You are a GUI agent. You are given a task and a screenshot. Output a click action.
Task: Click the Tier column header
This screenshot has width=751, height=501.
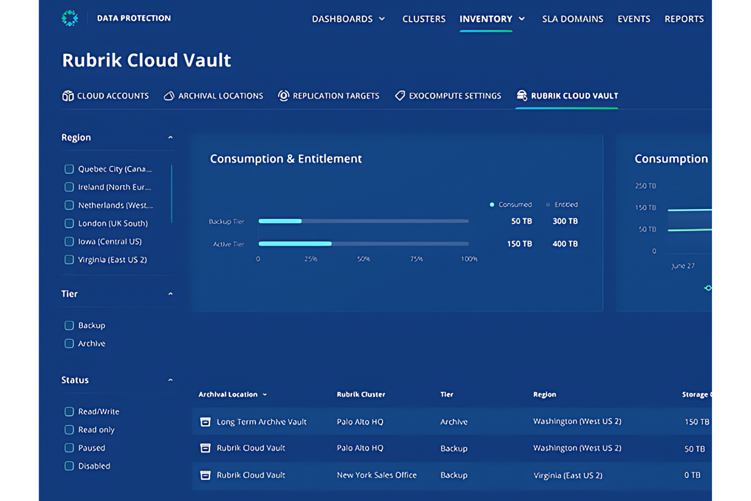pyautogui.click(x=447, y=394)
